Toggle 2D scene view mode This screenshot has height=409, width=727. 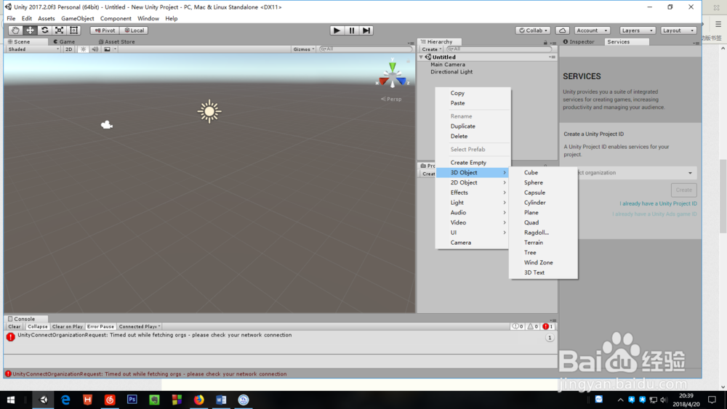[68, 49]
